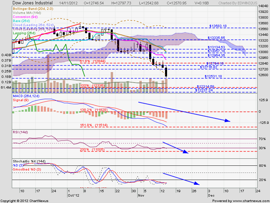Click the $13583.18 price level label
Viewport: 270px width, 203px height.
(218, 26)
